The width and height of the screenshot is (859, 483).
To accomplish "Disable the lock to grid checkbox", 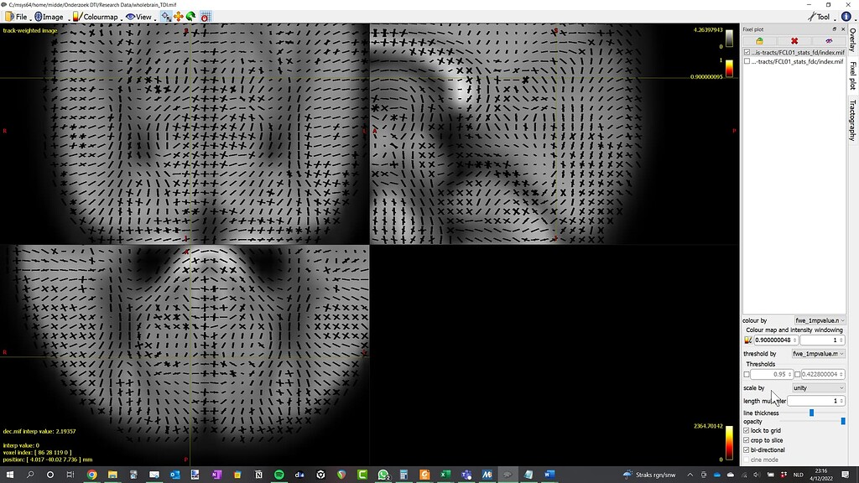I will (747, 431).
